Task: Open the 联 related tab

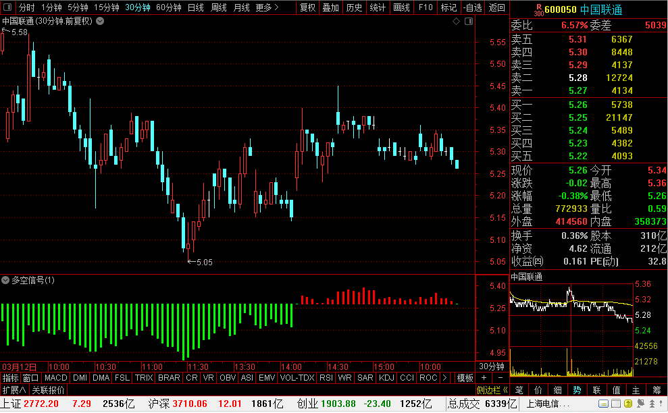Action: coord(597,390)
